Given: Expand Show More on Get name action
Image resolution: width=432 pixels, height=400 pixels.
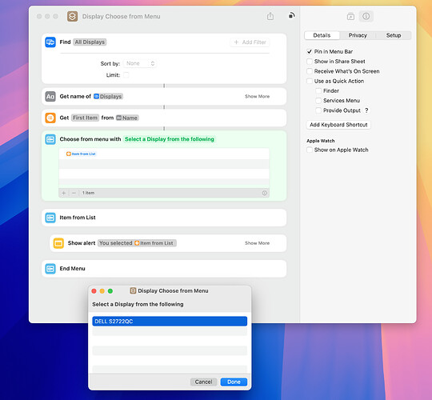Looking at the screenshot, I should (x=257, y=97).
